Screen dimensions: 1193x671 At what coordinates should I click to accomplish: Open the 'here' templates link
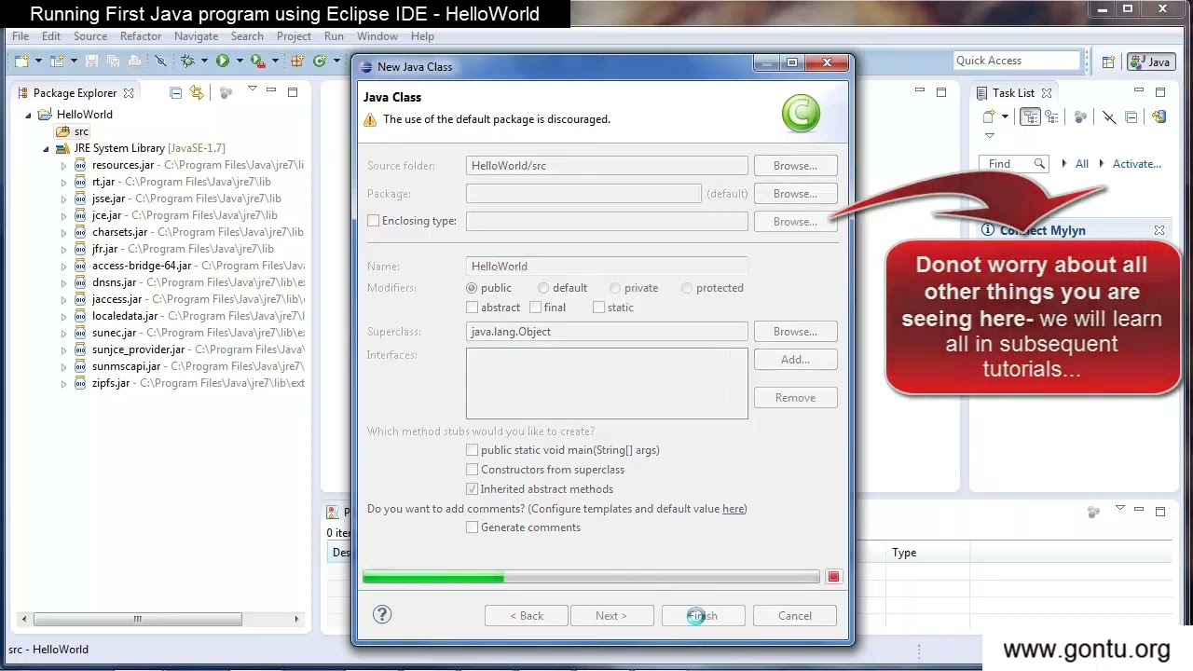(x=734, y=509)
